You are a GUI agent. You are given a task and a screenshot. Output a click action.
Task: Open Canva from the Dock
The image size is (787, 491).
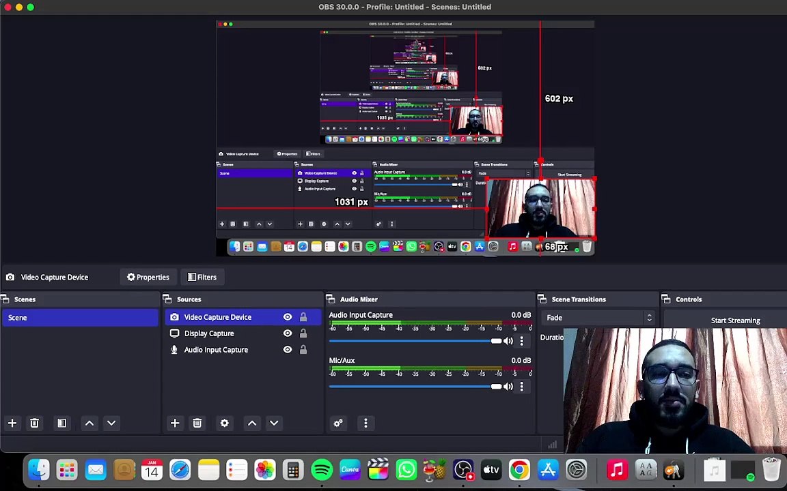coord(350,470)
